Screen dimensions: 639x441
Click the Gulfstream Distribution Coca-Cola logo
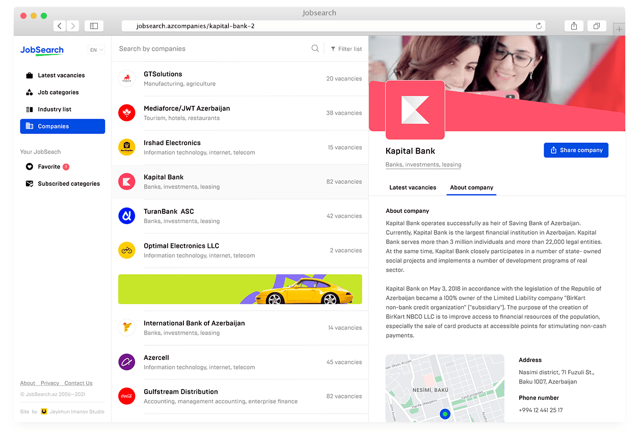(x=127, y=396)
